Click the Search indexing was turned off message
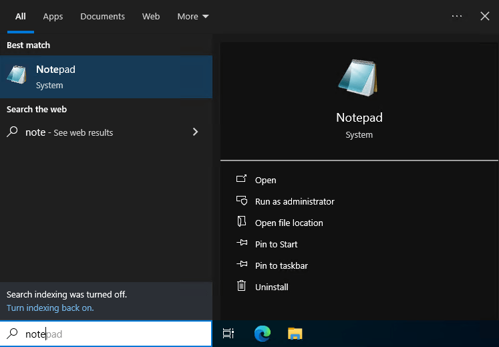The image size is (499, 347). [x=67, y=294]
